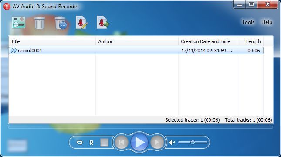
Task: Click the export recording icon with green arrow
Action: coord(102,22)
